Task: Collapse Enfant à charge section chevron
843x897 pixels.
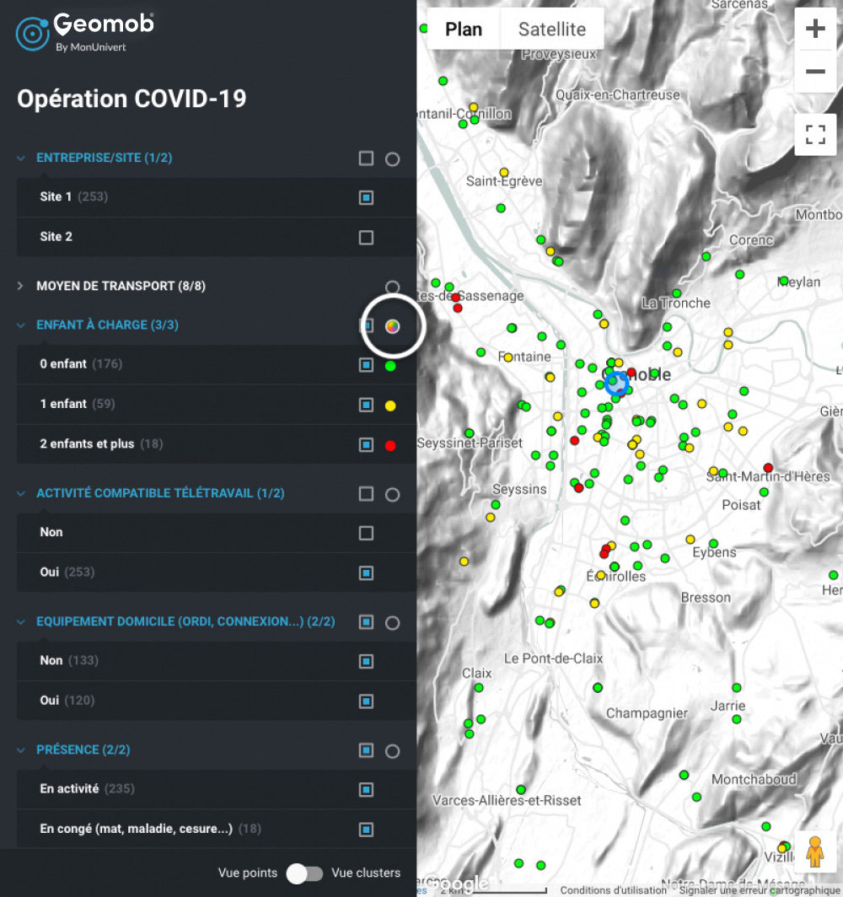Action: click(x=21, y=325)
